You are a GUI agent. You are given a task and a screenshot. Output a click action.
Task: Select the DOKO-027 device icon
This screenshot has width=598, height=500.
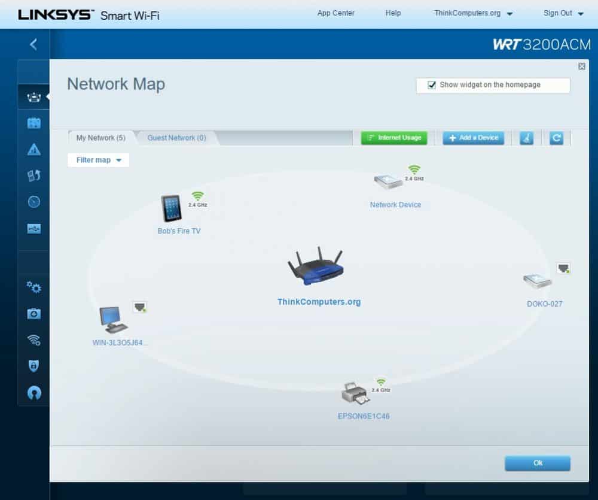537,281
